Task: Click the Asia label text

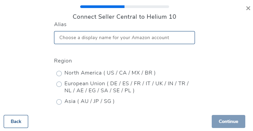Action: click(70, 101)
